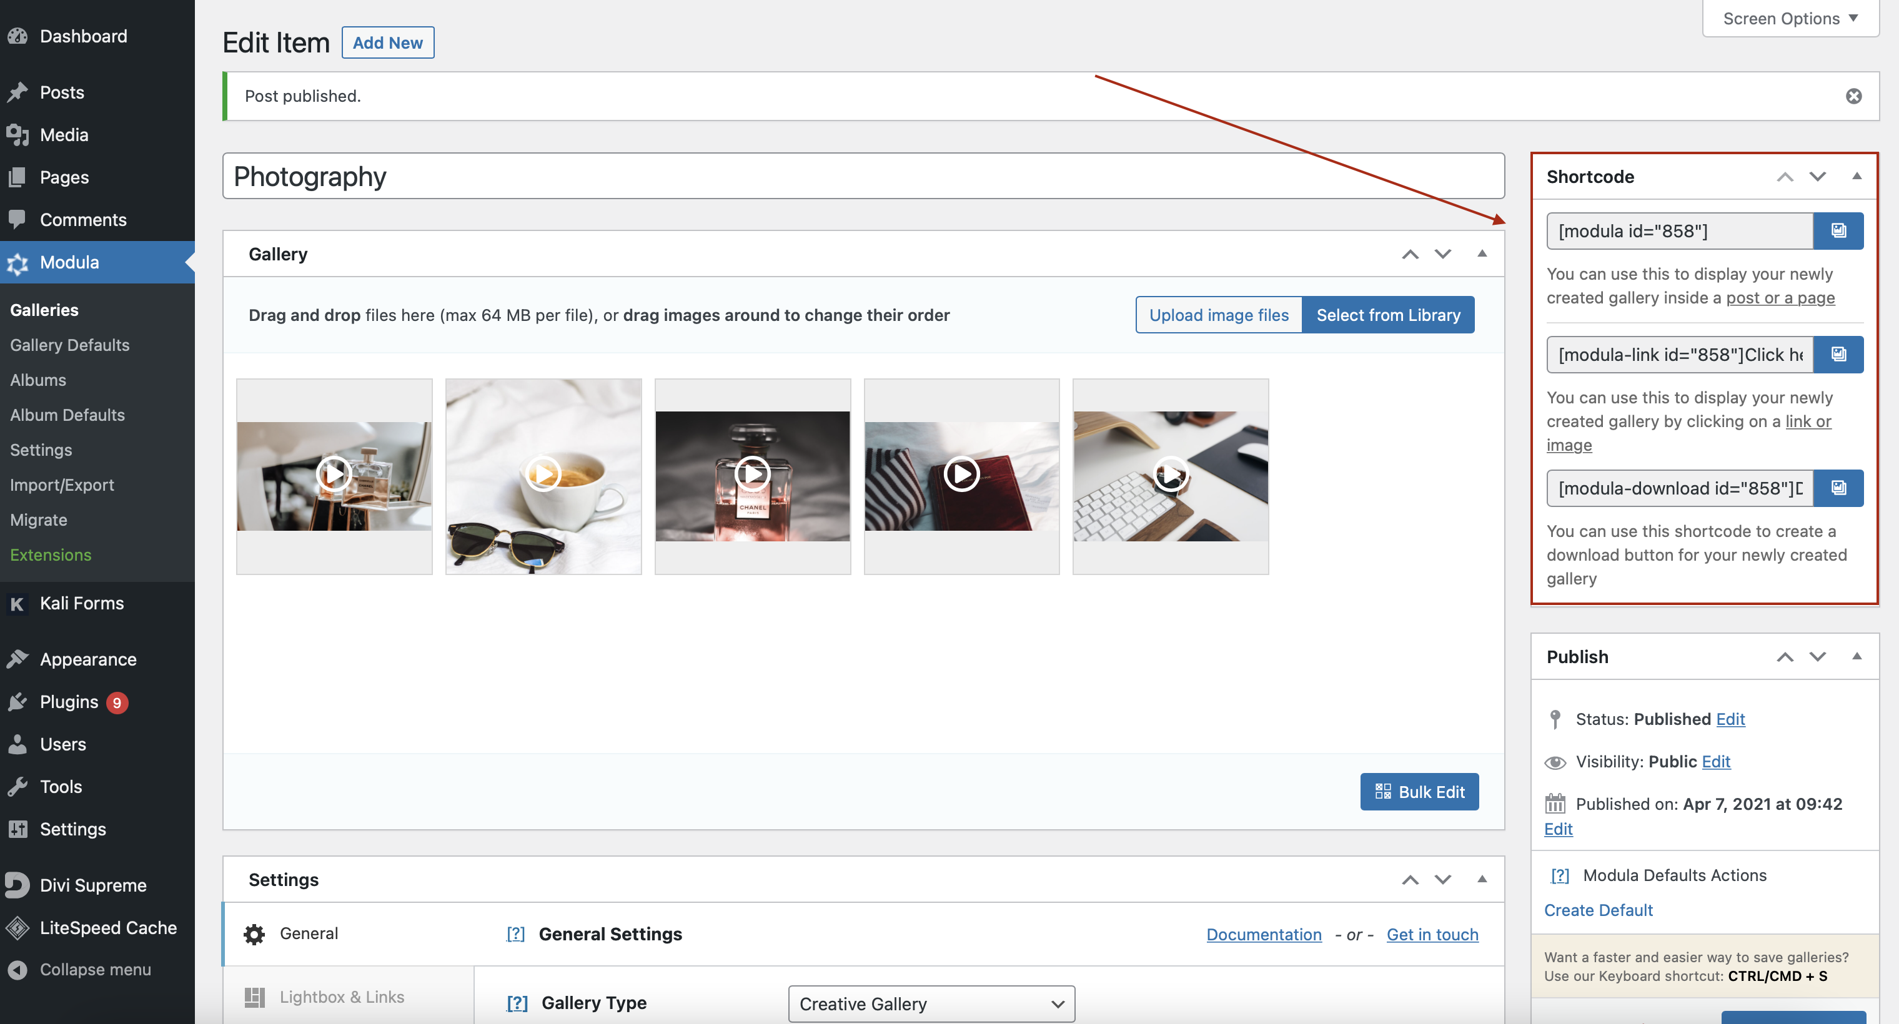
Task: Open the 'post or a page' link
Action: (1780, 298)
